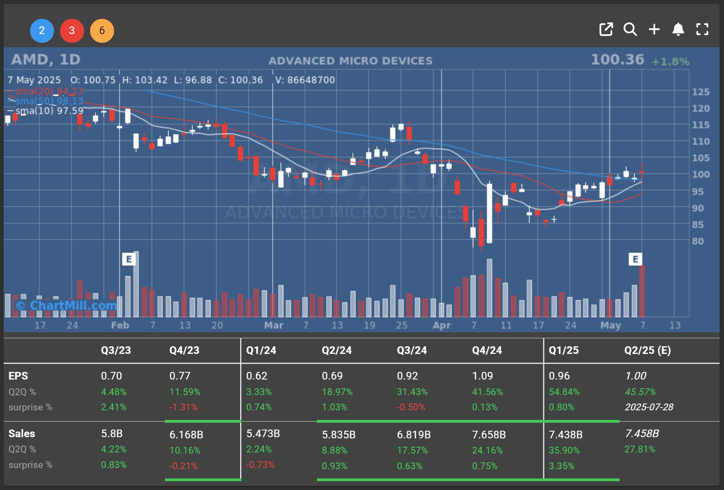Click Q3/24 EPS value 0.92
This screenshot has height=490, width=724.
coord(408,376)
